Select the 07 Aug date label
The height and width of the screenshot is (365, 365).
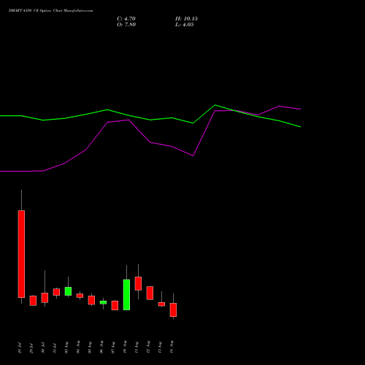coord(113,347)
